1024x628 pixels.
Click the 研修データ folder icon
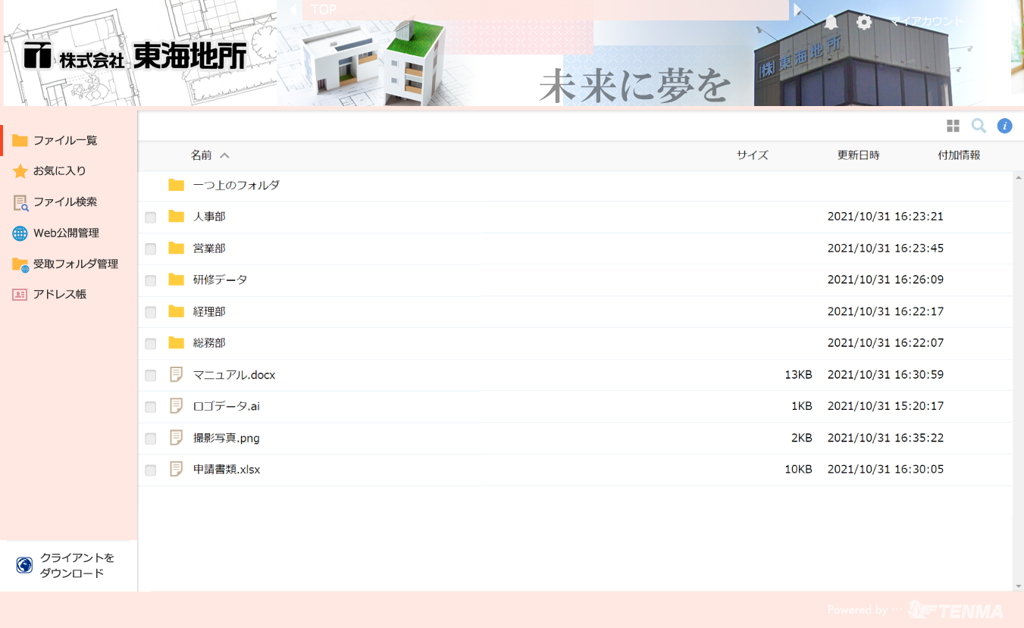pyautogui.click(x=177, y=280)
